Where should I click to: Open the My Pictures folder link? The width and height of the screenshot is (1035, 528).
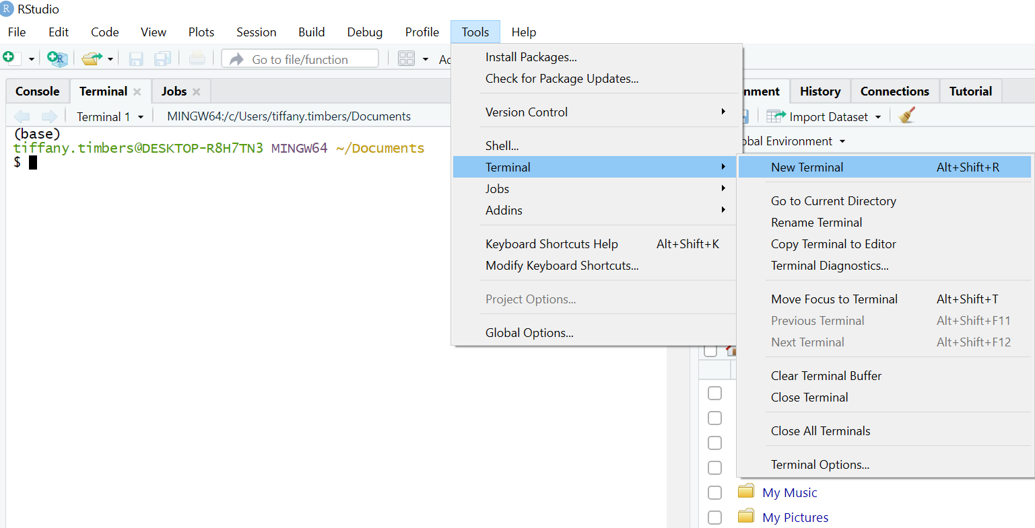[x=795, y=517]
